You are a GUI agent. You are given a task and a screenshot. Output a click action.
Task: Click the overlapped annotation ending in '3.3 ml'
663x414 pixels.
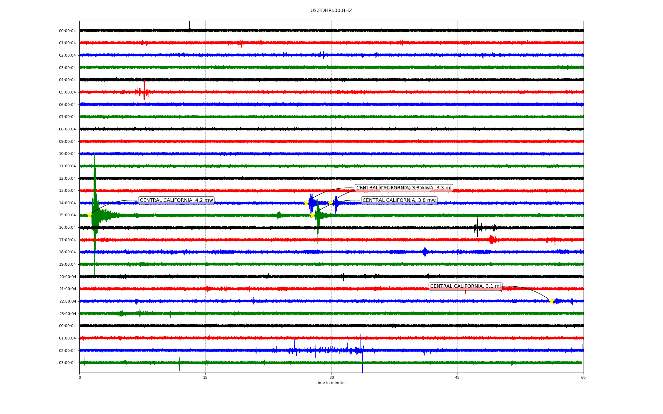pos(444,188)
